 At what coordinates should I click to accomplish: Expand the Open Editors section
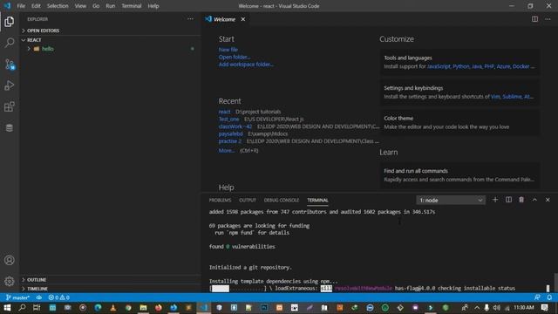point(111,31)
